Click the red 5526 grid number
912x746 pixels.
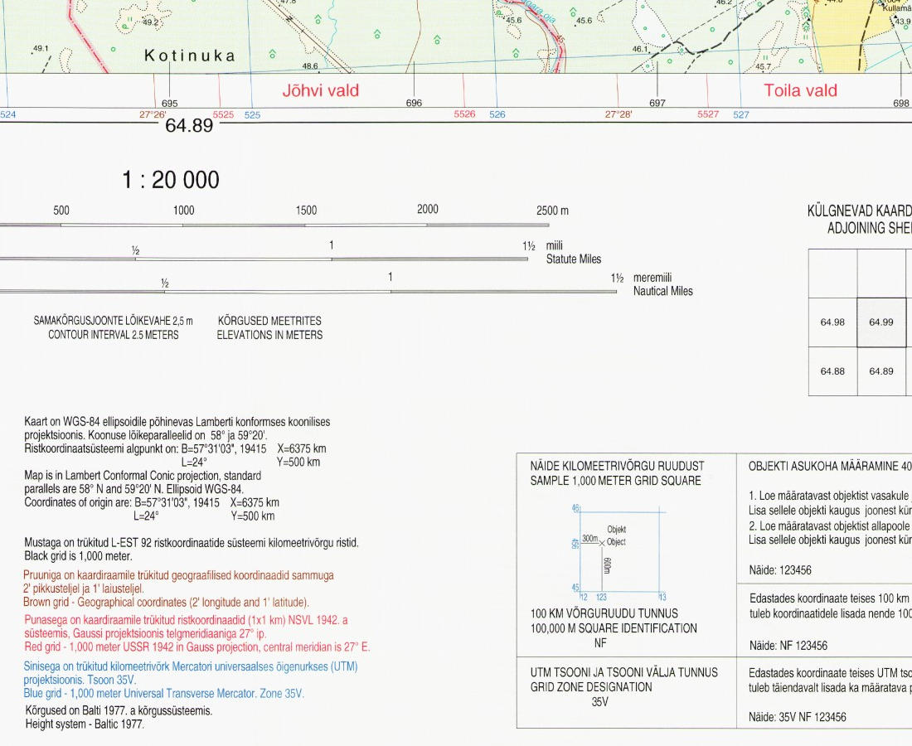(x=465, y=114)
